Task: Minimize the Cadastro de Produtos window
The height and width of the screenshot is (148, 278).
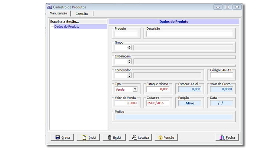Action: (x=218, y=7)
